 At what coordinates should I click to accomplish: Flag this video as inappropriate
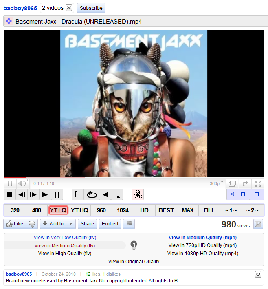click(129, 224)
